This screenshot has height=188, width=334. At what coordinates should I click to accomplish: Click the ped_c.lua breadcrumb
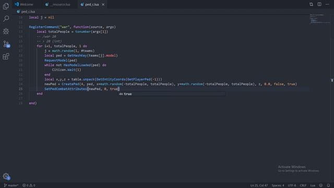(x=28, y=11)
